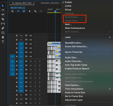
Task: Toggle Snap in Timeline magnet icon
Action: [18, 11]
